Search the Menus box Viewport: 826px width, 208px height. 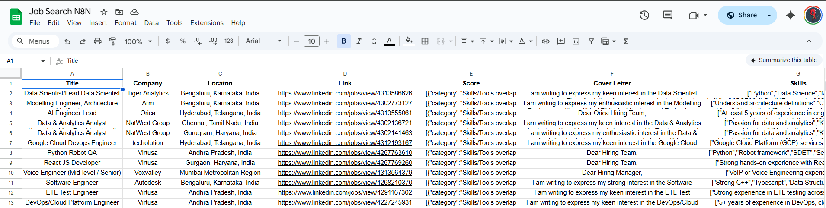pyautogui.click(x=35, y=41)
